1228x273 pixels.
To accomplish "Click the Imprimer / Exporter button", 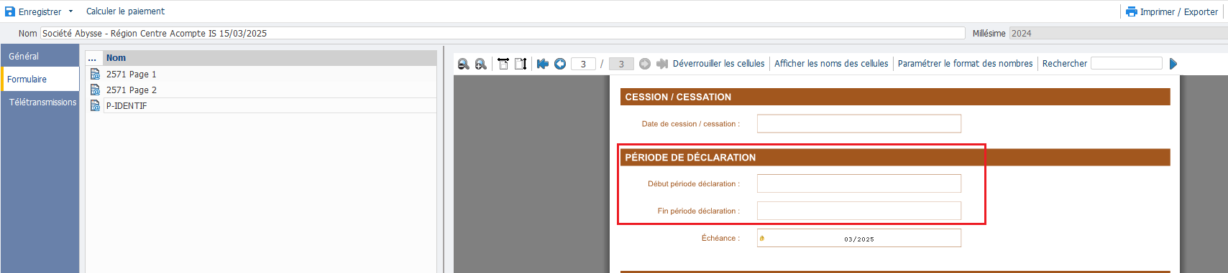I will pos(1172,11).
